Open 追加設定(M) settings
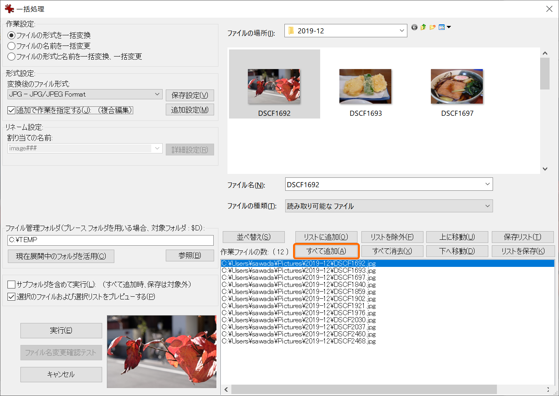Screen dimensions: 559x396 [190, 110]
